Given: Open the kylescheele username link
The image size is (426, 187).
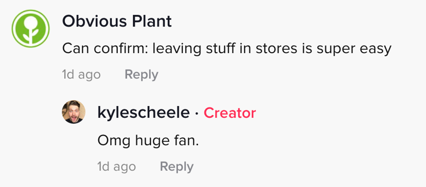Looking at the screenshot, I should [x=143, y=113].
